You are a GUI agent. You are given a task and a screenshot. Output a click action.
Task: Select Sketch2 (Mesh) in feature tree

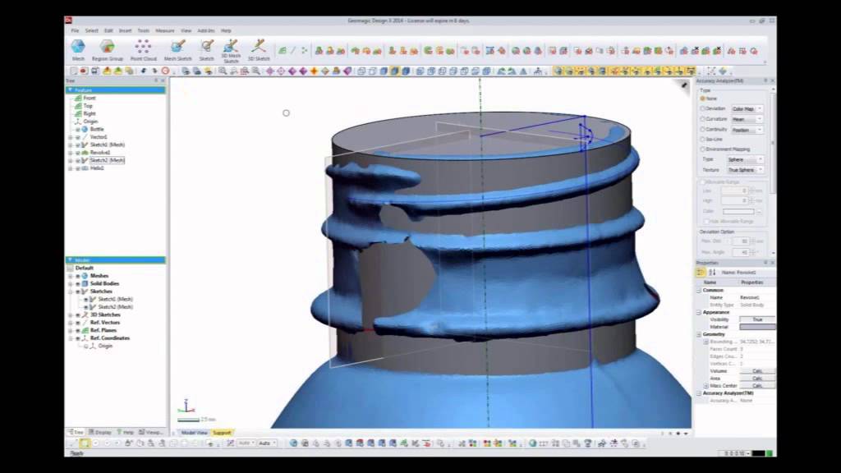coord(106,160)
